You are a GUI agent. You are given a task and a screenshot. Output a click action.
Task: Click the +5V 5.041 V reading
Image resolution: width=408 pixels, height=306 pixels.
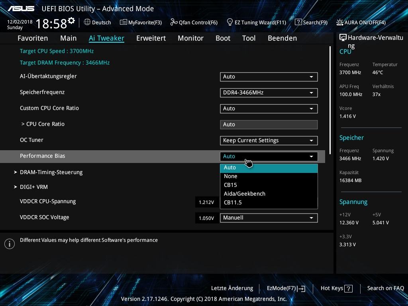381,223
